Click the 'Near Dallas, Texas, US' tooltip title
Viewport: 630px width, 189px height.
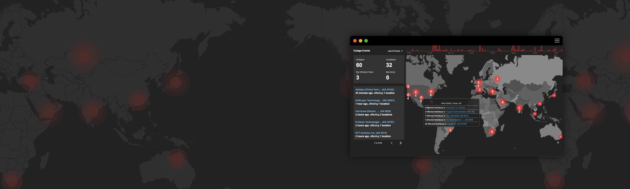[451, 103]
